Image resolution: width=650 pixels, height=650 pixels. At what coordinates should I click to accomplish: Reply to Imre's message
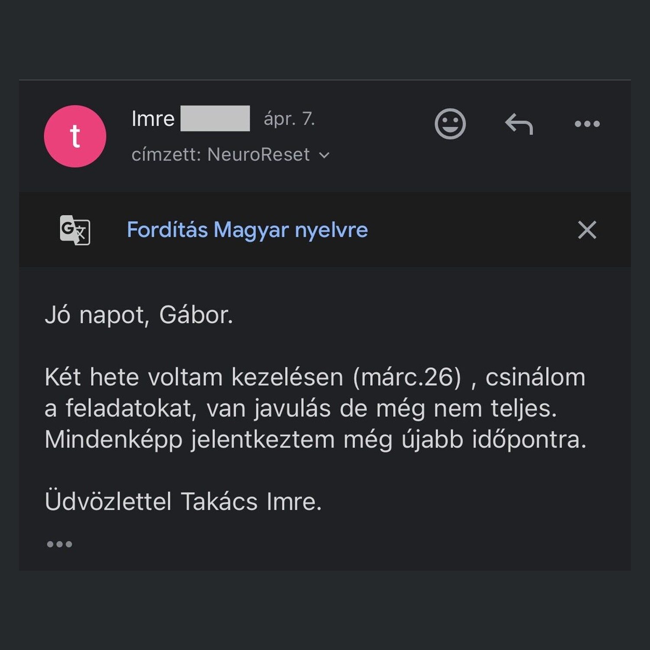click(x=519, y=124)
